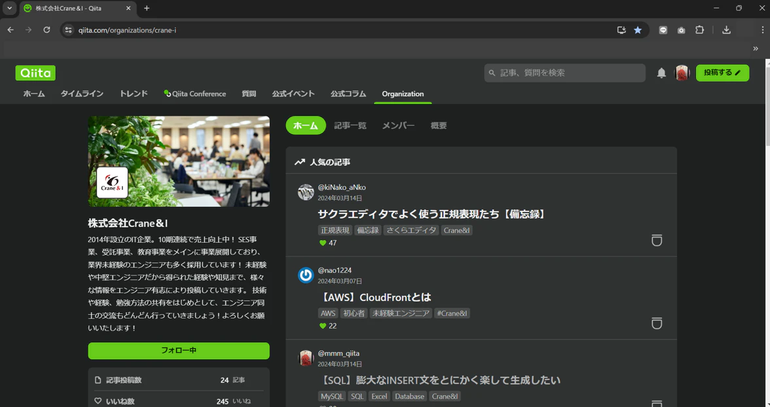Select the Organization navigation item
The width and height of the screenshot is (770, 407).
403,94
